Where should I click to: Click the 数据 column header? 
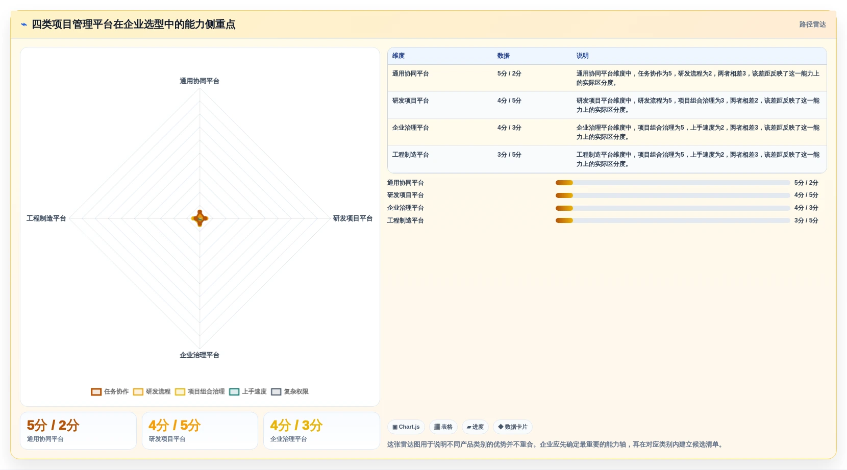[504, 56]
